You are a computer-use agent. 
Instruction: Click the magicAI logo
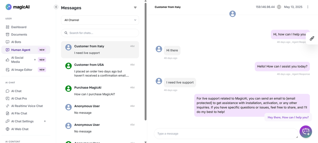[13, 7]
